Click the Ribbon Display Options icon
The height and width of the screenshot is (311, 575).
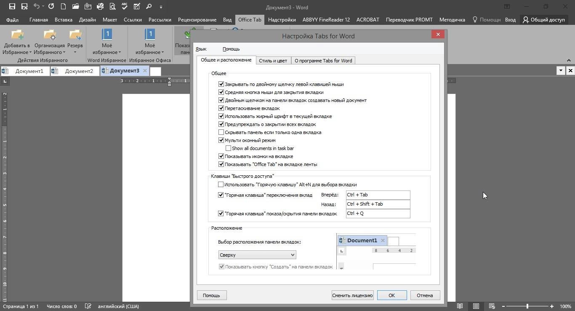pos(507,7)
